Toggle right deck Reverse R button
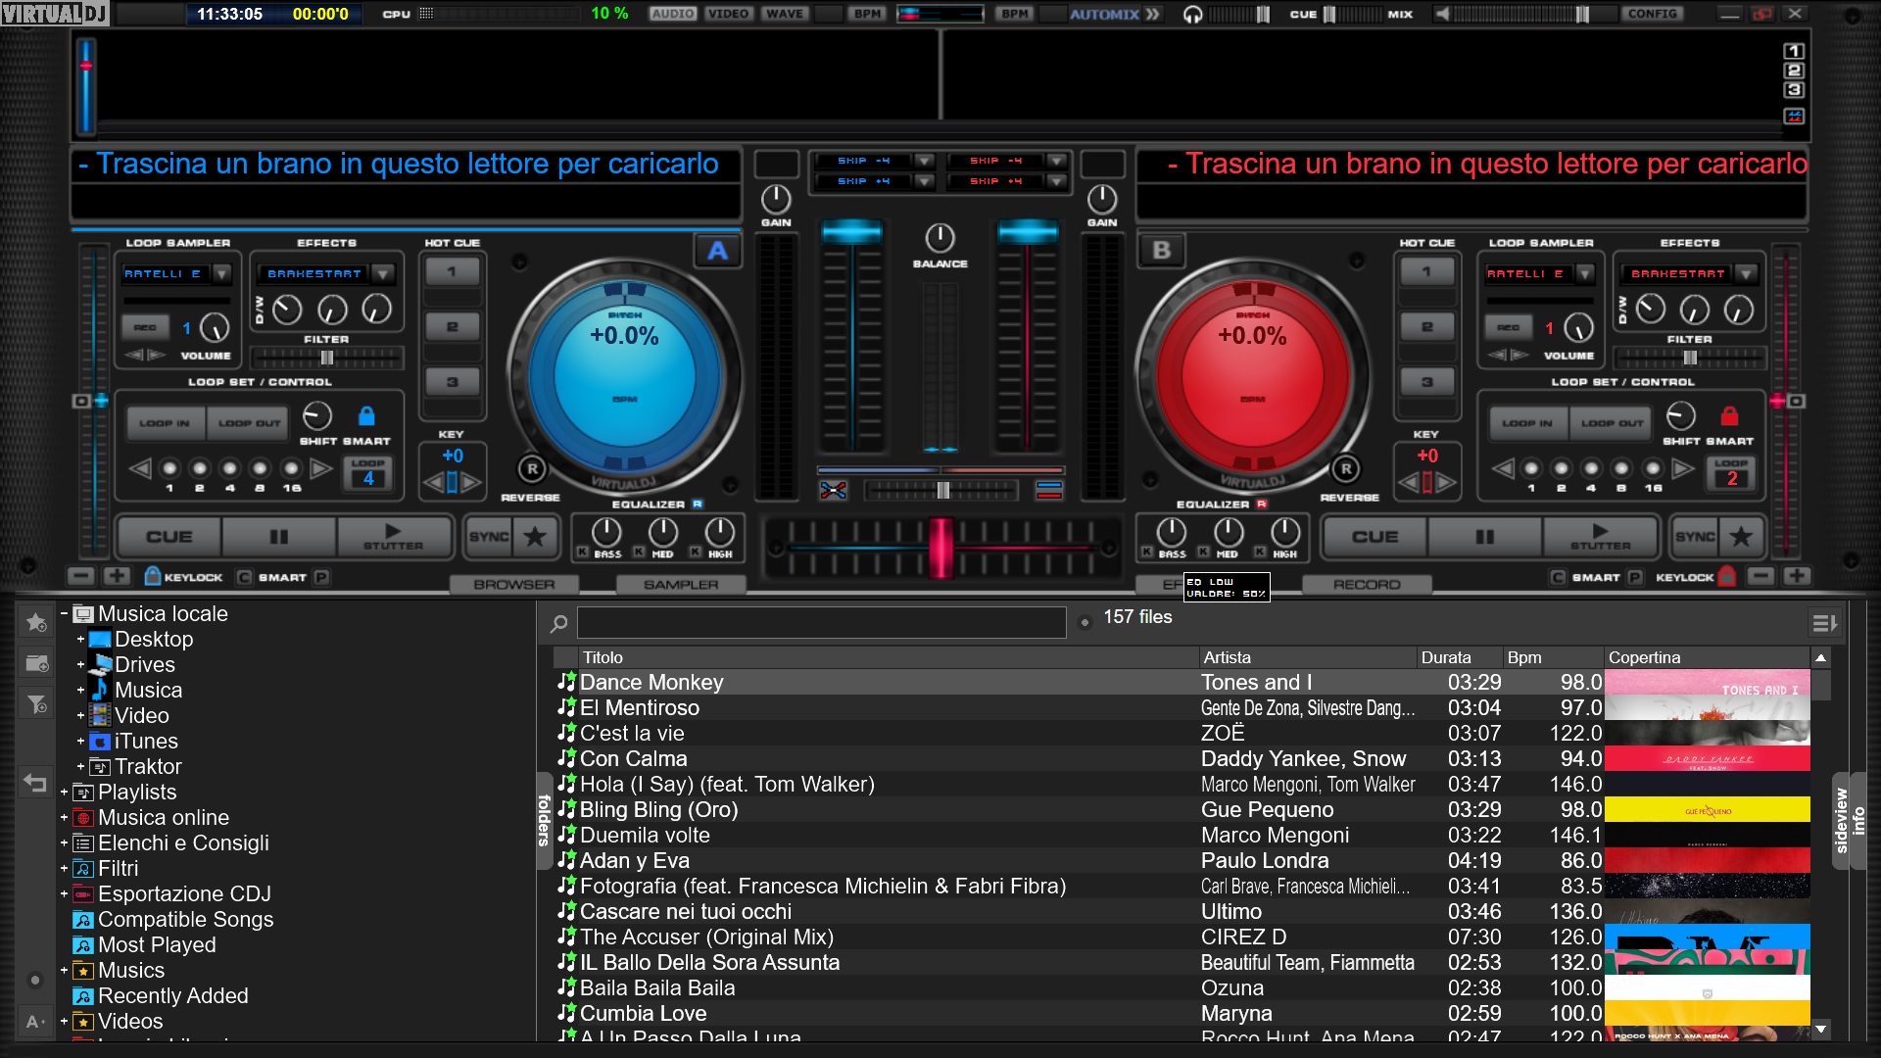This screenshot has height=1058, width=1881. pos(1346,469)
